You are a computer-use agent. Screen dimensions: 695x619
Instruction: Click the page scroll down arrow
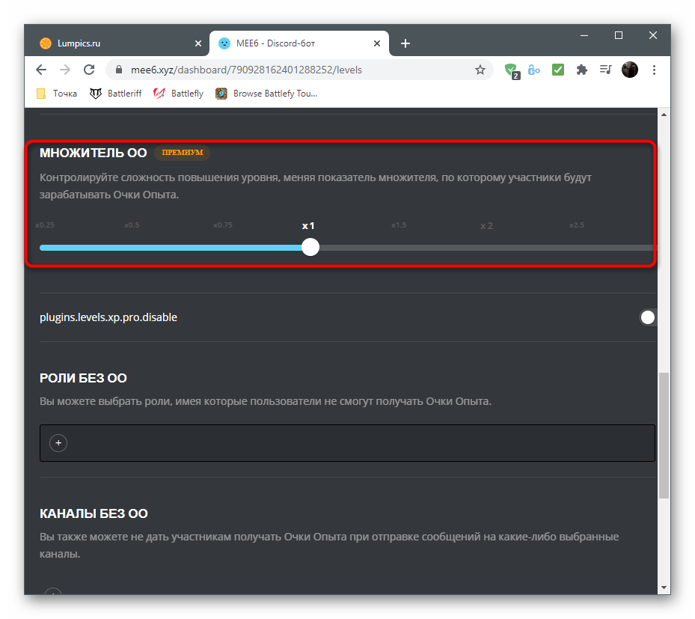coord(664,587)
